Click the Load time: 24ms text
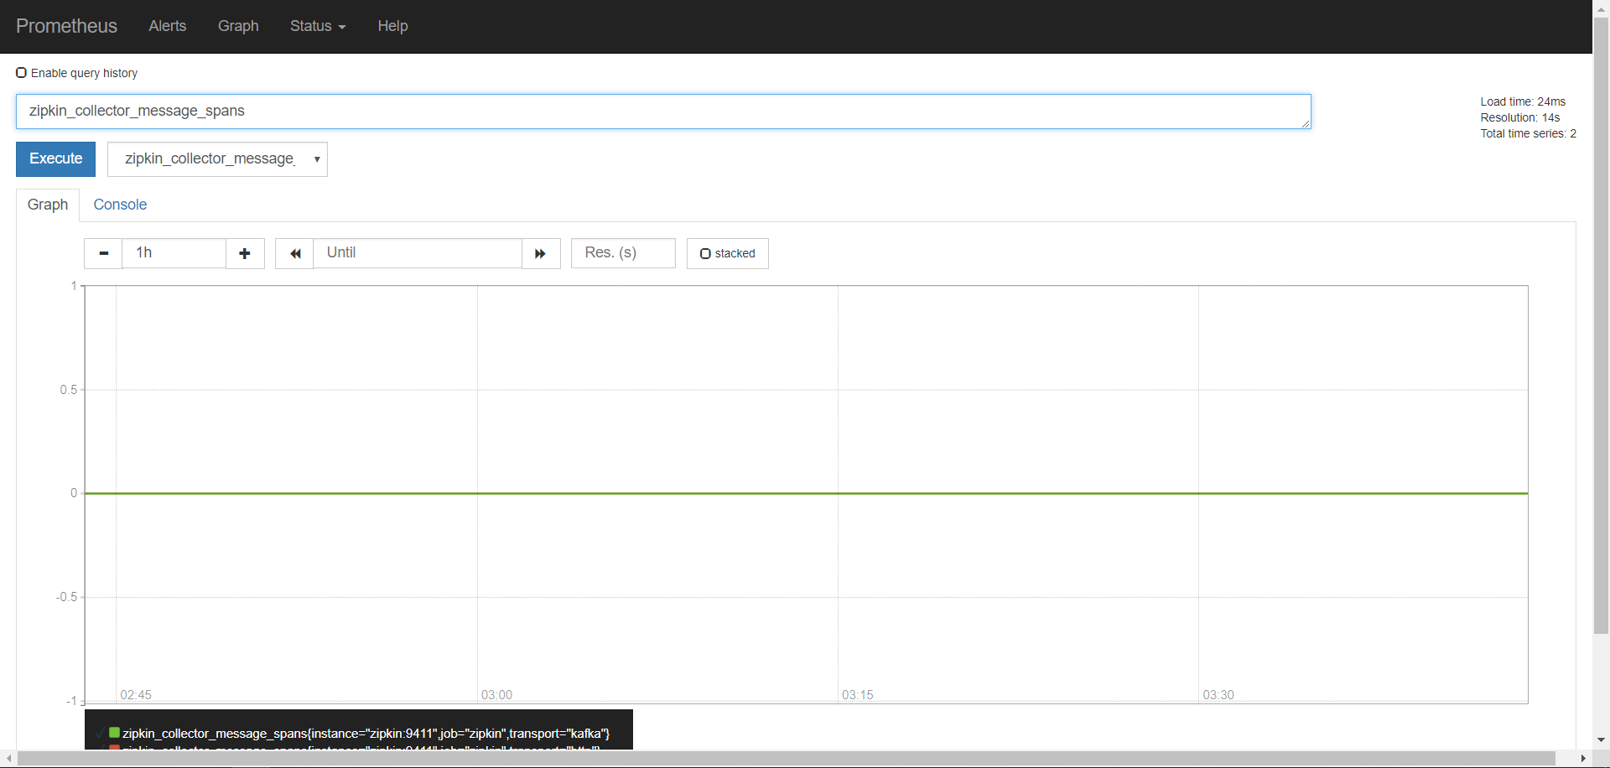This screenshot has height=768, width=1610. pos(1523,101)
